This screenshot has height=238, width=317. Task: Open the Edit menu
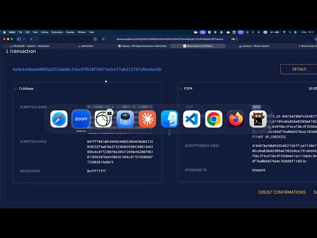point(28,32)
